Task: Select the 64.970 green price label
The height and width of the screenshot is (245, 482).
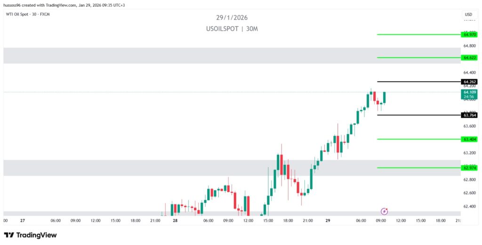Action: [x=470, y=35]
